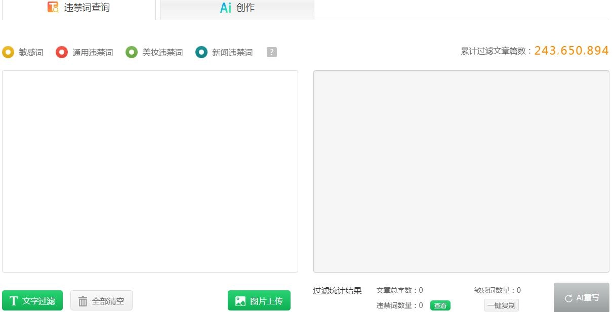Viewport: 614px width, 312px height.
Task: Click the orange icon on 违禁词查询 tab
Action: point(53,7)
